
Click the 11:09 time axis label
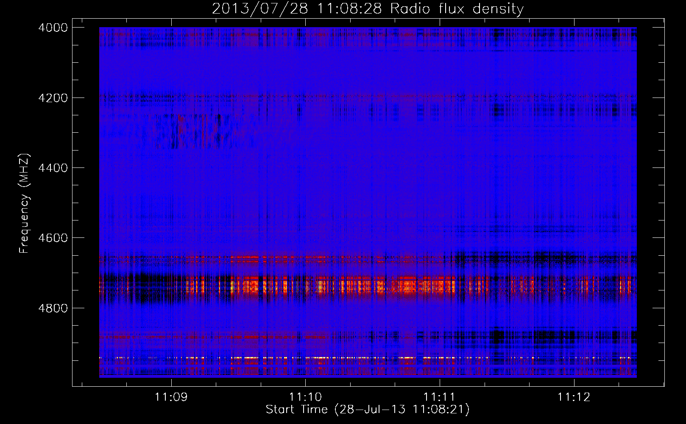pos(171,397)
